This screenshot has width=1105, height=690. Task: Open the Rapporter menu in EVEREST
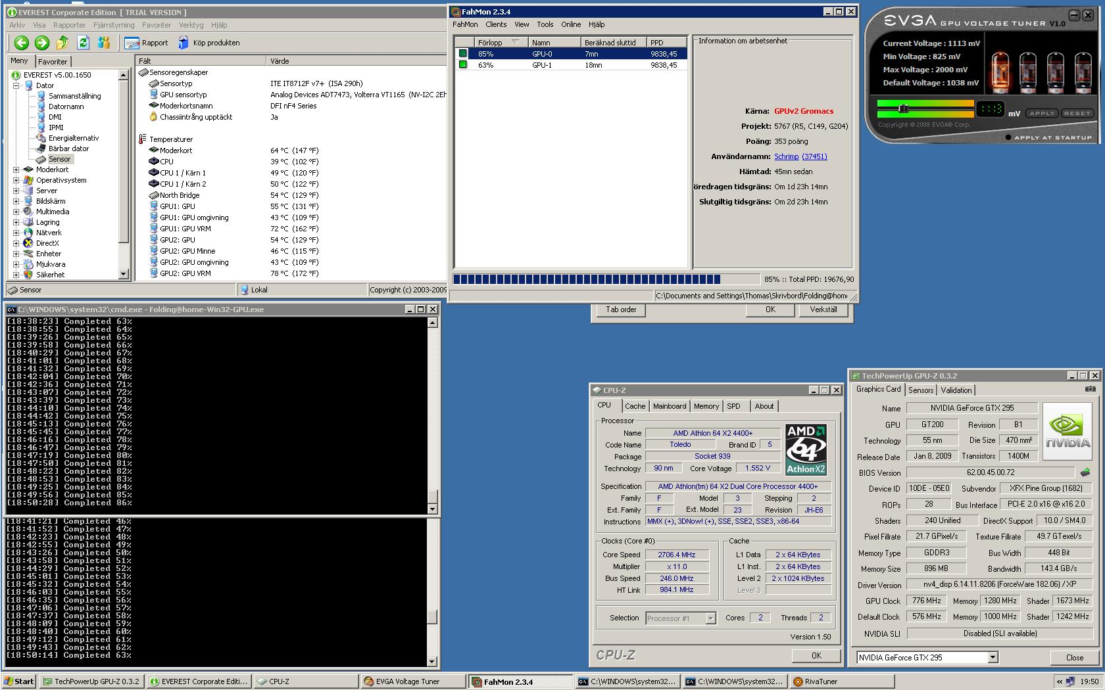[69, 25]
